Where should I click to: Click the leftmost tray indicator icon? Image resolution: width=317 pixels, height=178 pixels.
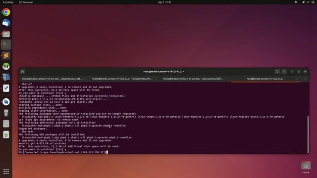pyautogui.click(x=296, y=2)
